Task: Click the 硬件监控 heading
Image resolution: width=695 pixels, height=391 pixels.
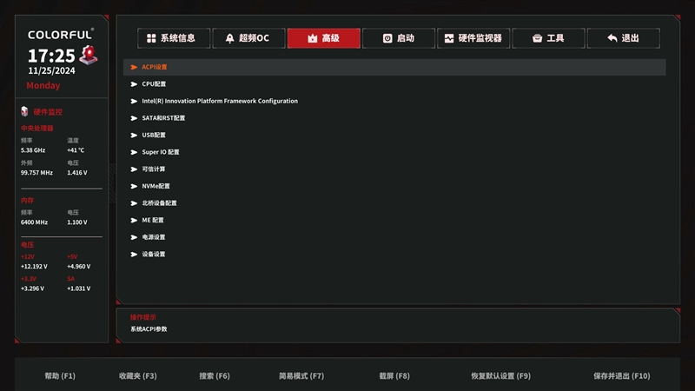Action: (x=48, y=112)
